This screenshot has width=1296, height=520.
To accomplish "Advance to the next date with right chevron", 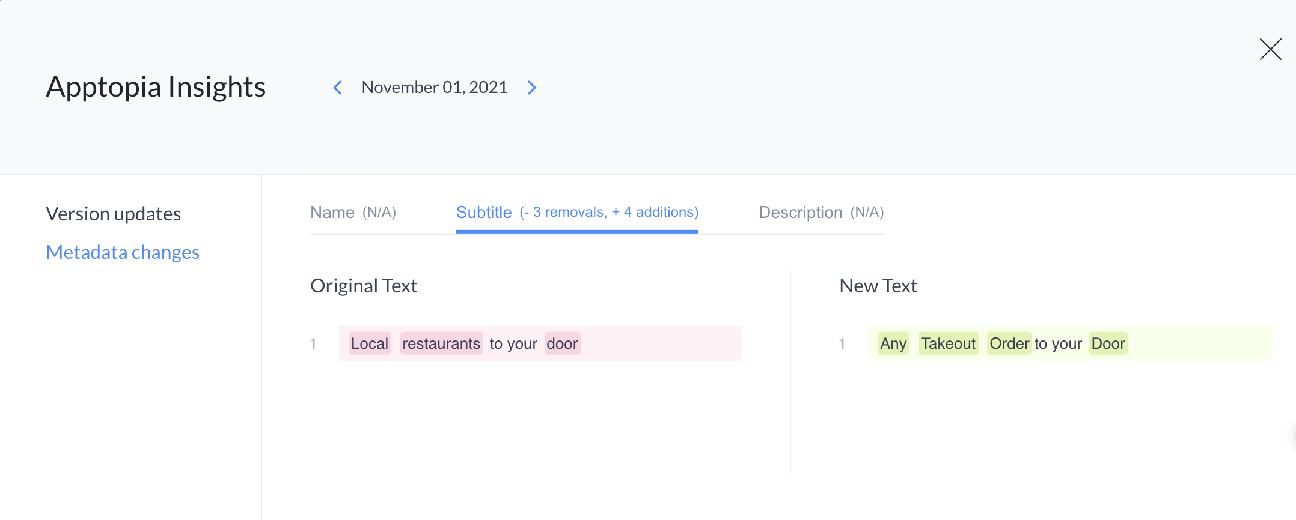I will 531,88.
